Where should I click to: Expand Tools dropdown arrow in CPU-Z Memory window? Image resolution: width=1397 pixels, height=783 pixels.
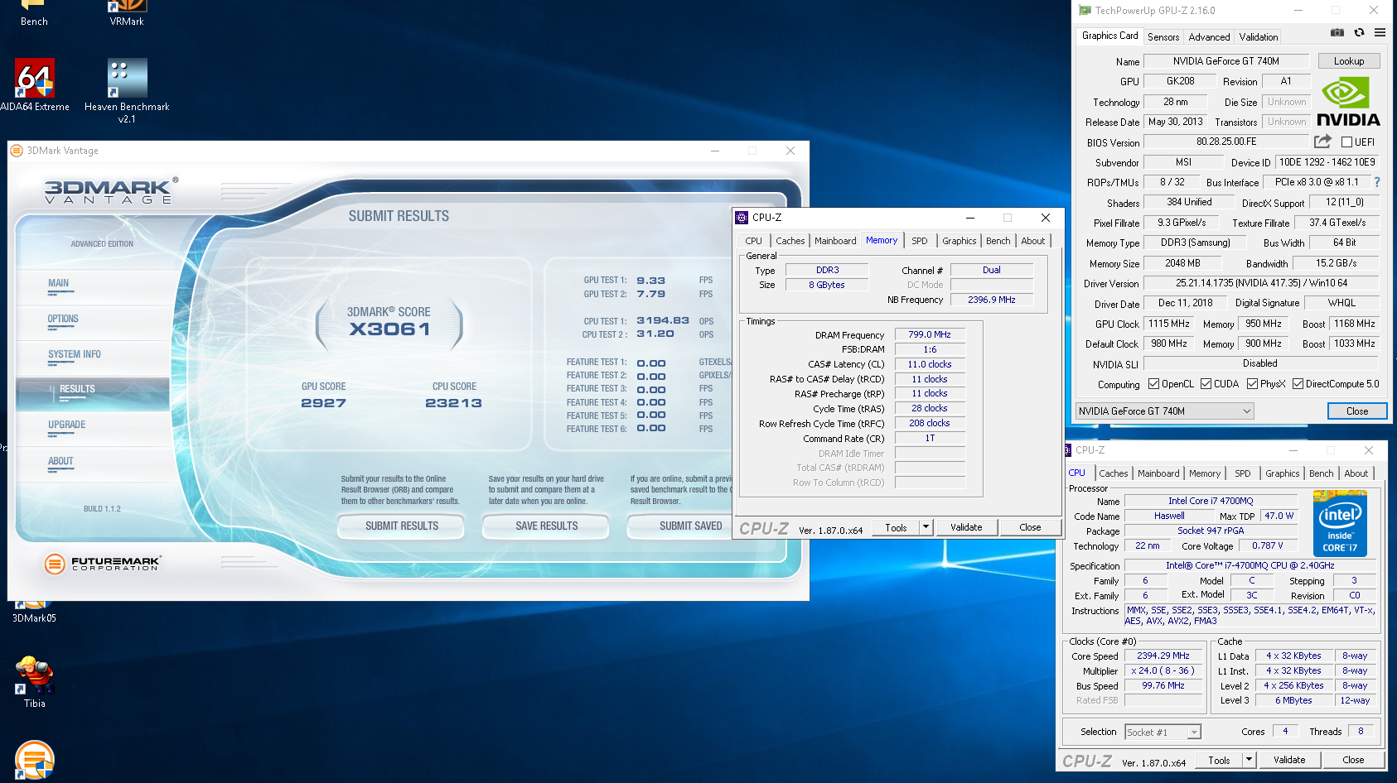click(x=926, y=527)
